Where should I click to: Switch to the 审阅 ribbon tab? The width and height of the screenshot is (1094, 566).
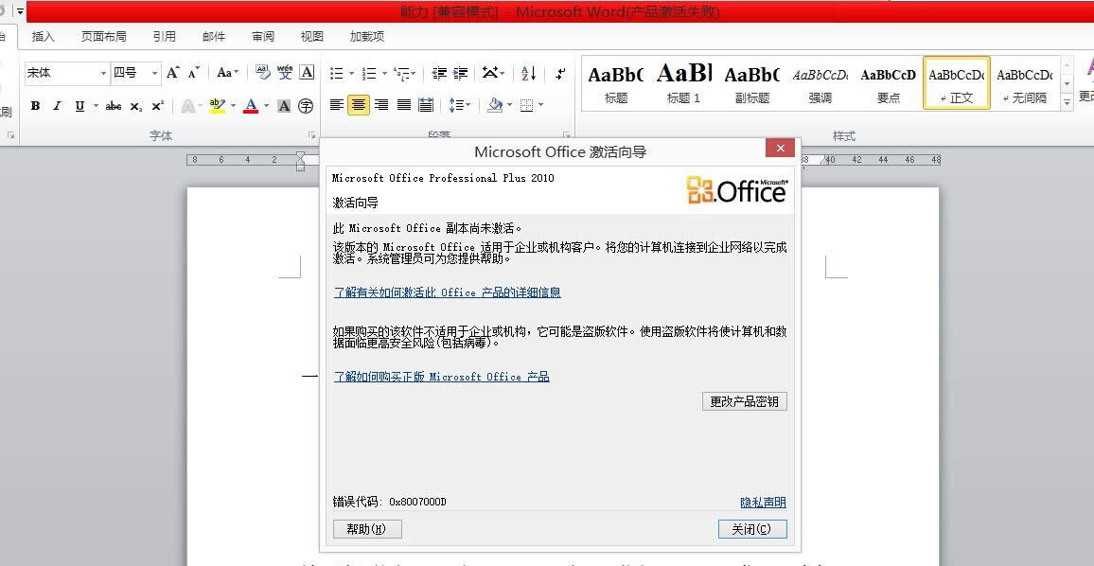tap(262, 36)
